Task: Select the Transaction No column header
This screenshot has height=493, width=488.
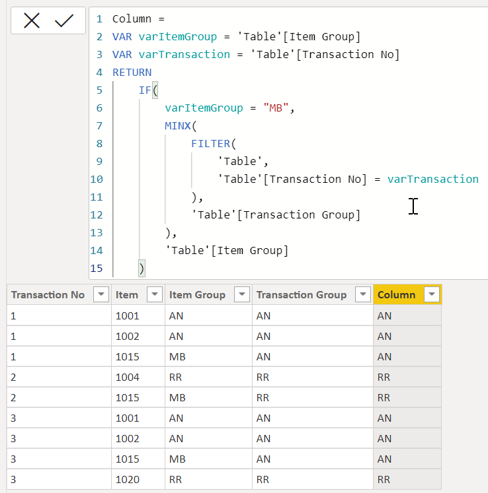Action: click(x=48, y=294)
